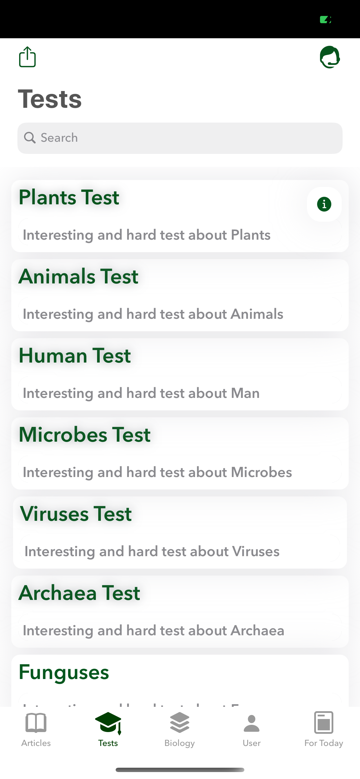360x779 pixels.
Task: Switch to the Biology tab label
Action: pyautogui.click(x=180, y=743)
